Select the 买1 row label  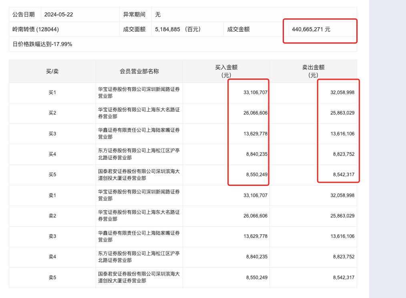click(52, 93)
